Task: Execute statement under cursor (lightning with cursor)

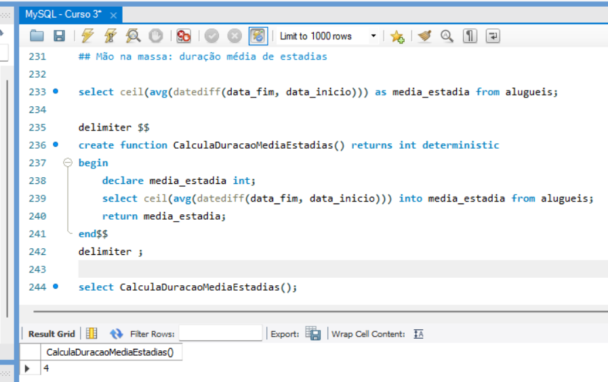Action: click(x=110, y=36)
